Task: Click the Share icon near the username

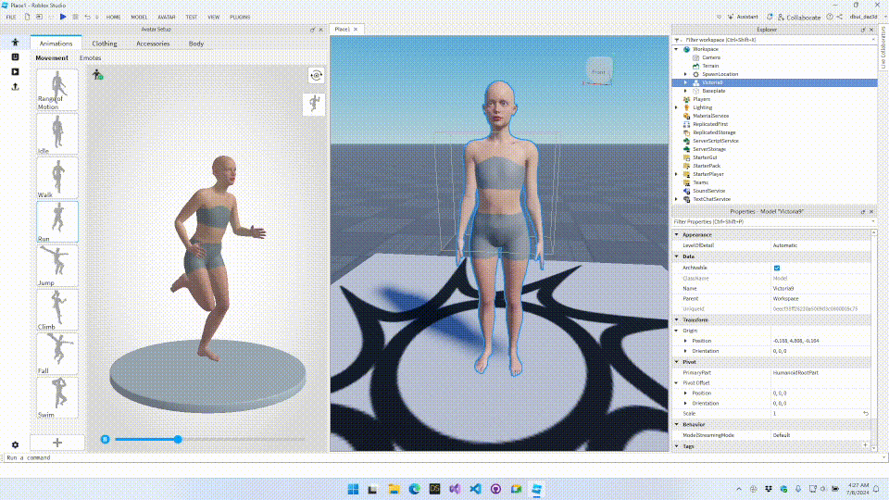Action: (x=840, y=17)
